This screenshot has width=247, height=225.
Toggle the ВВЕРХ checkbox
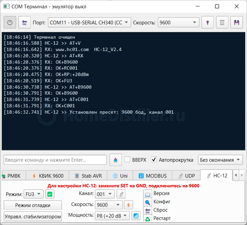127,160
